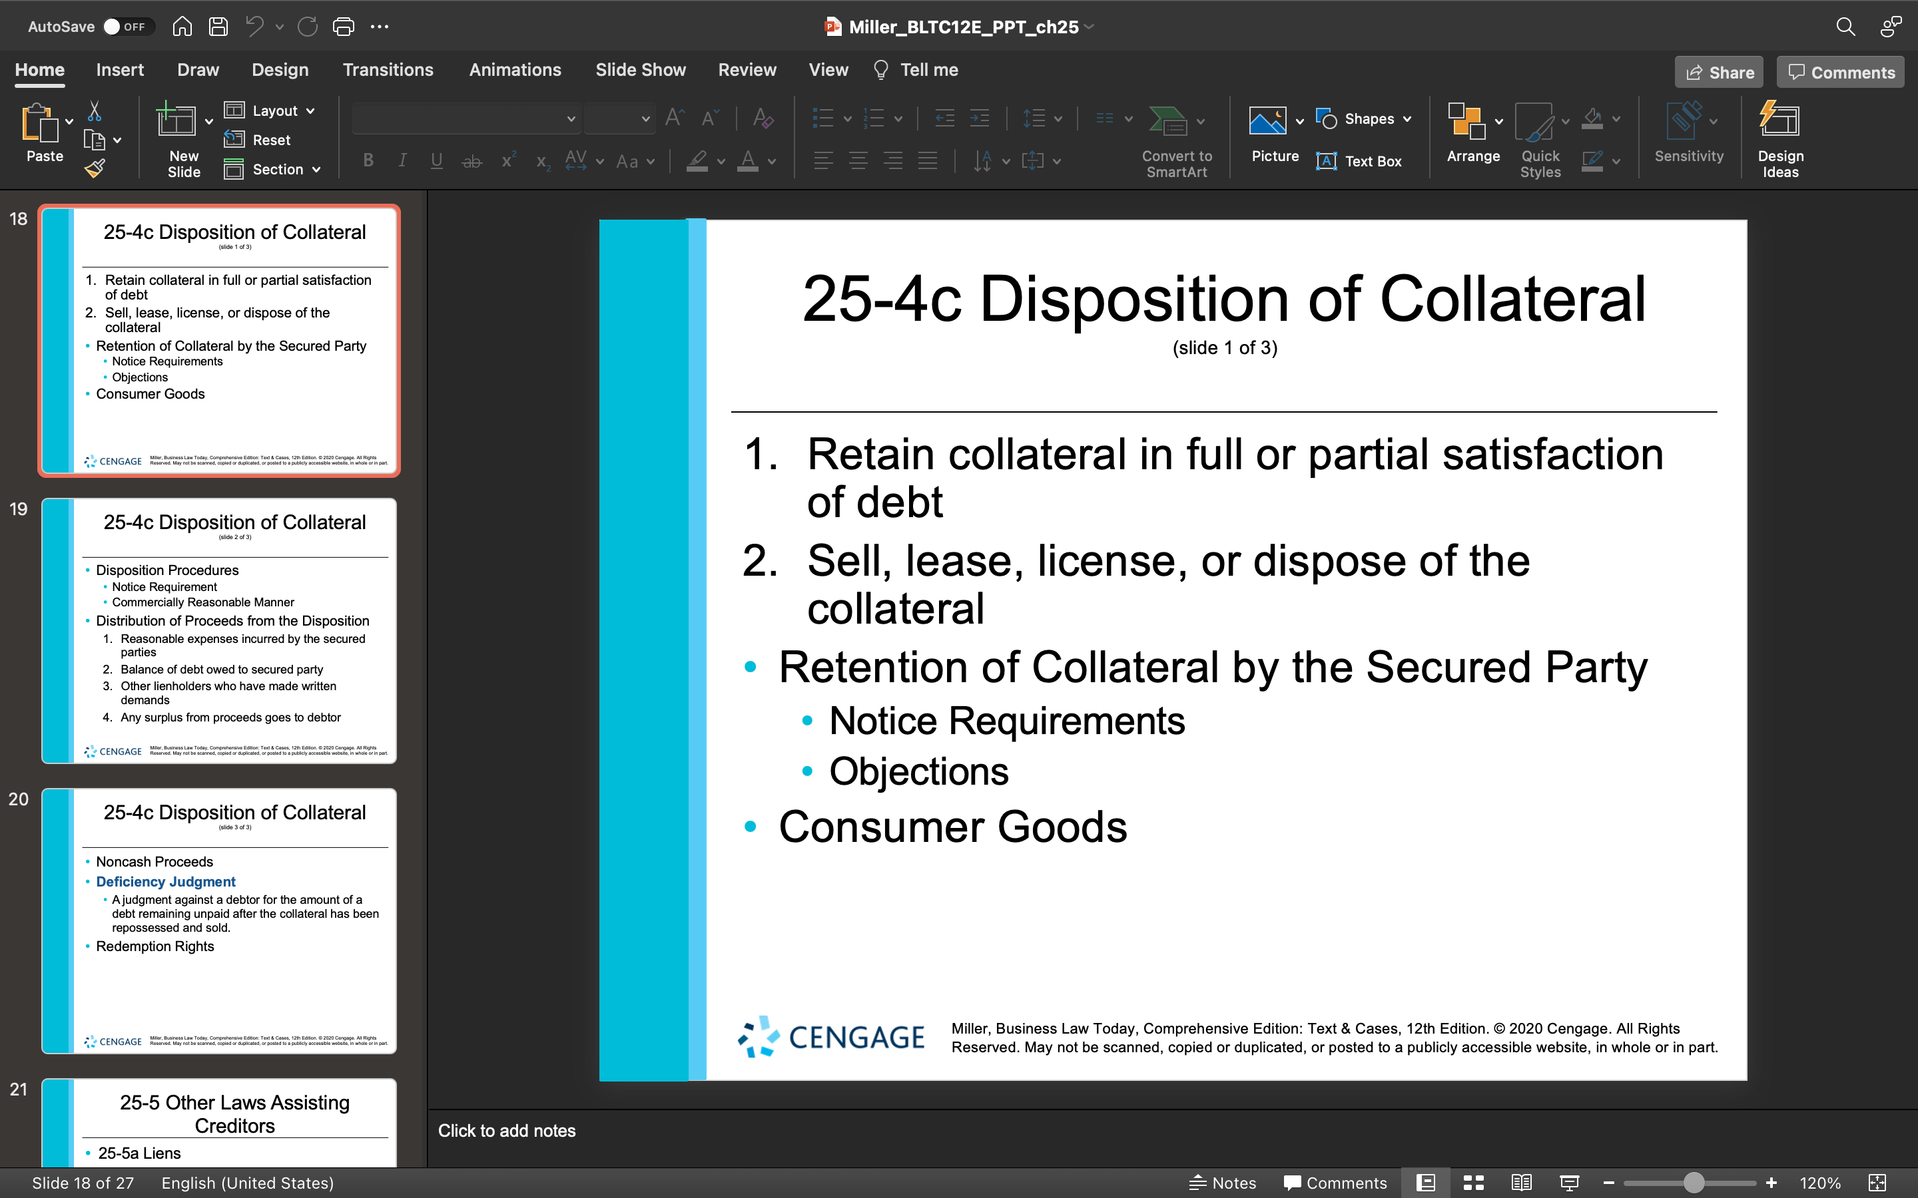
Task: Click the Reset slide button
Action: click(x=258, y=140)
